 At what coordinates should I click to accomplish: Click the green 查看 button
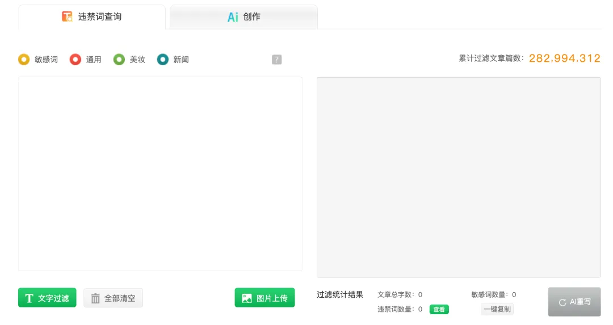[439, 309]
